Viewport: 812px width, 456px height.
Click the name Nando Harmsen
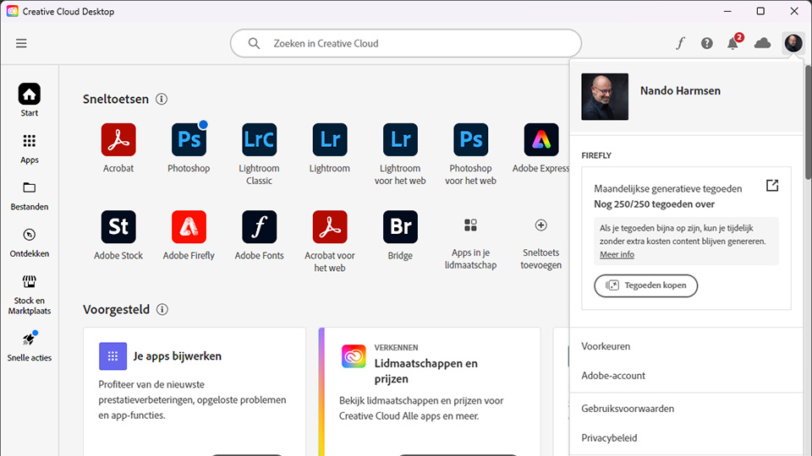coord(680,91)
